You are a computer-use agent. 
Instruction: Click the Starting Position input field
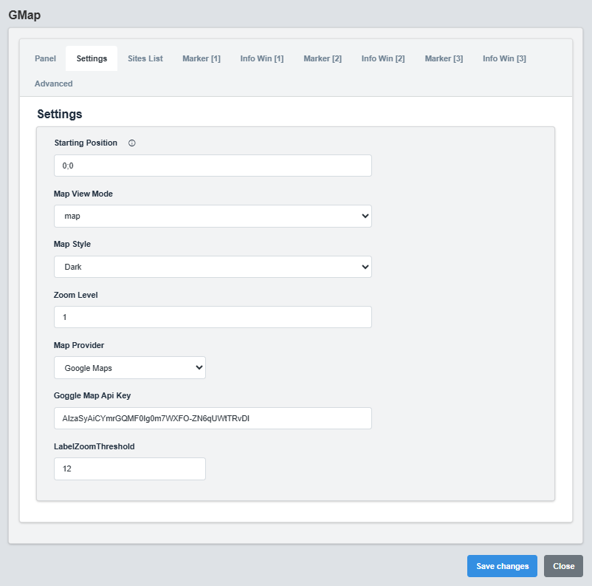213,166
